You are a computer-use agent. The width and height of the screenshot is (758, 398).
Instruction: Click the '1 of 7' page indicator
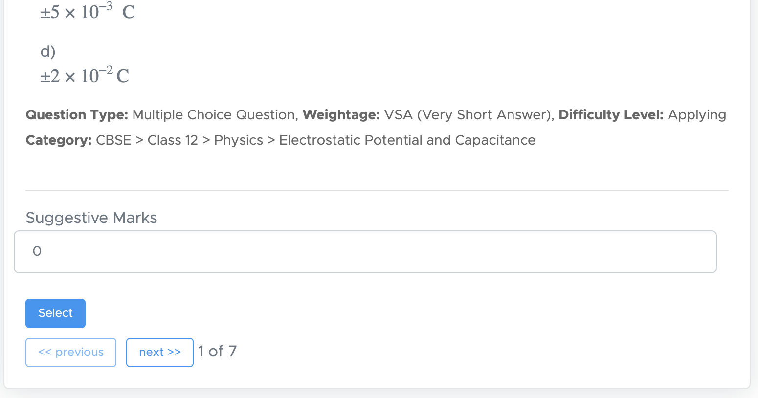(x=217, y=351)
